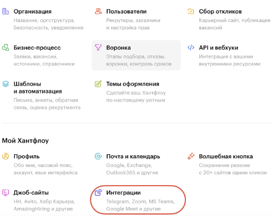Click the Пользователи people icon
The image size is (276, 224).
point(98,11)
